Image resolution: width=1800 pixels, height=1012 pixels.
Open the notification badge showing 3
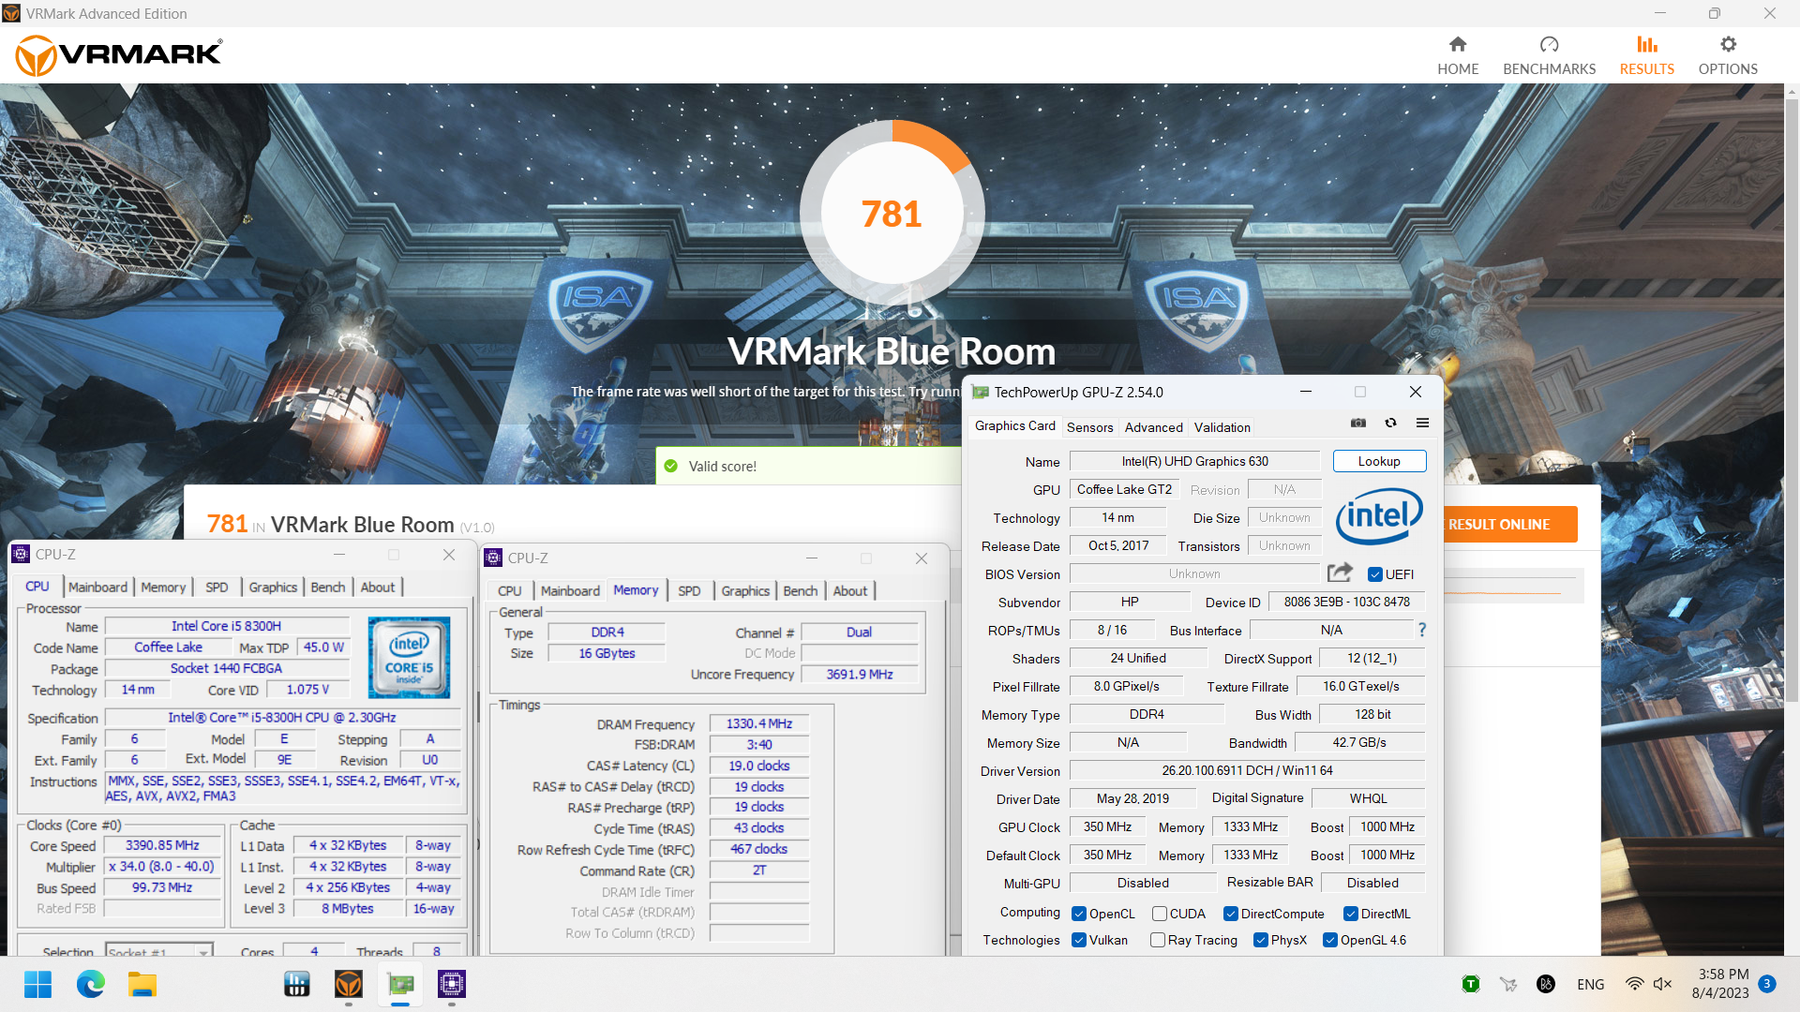pos(1767,984)
